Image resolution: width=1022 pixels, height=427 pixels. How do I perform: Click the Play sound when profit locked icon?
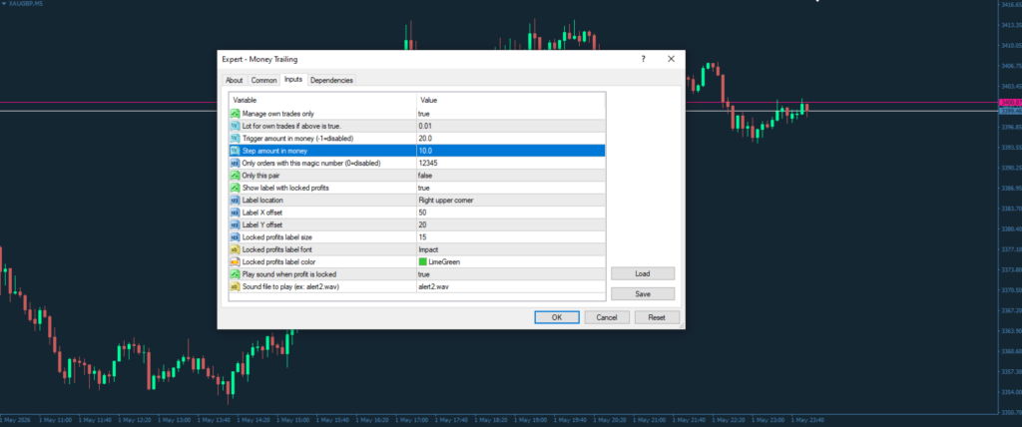(x=235, y=274)
